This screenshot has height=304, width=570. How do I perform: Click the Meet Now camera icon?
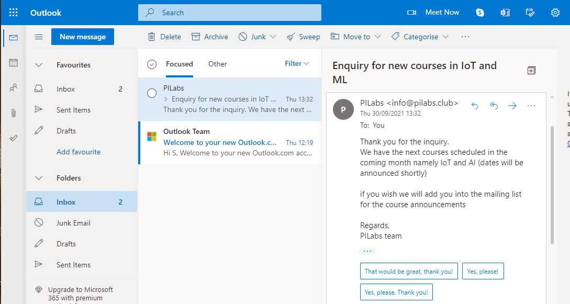pos(411,13)
